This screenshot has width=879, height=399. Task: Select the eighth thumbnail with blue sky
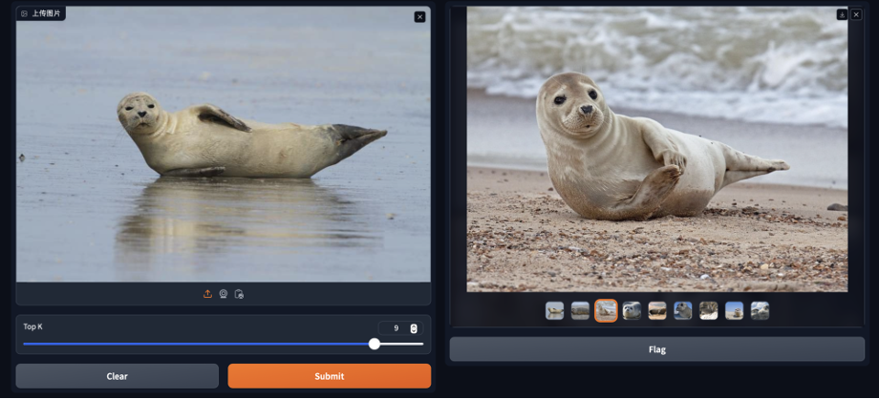pyautogui.click(x=735, y=310)
